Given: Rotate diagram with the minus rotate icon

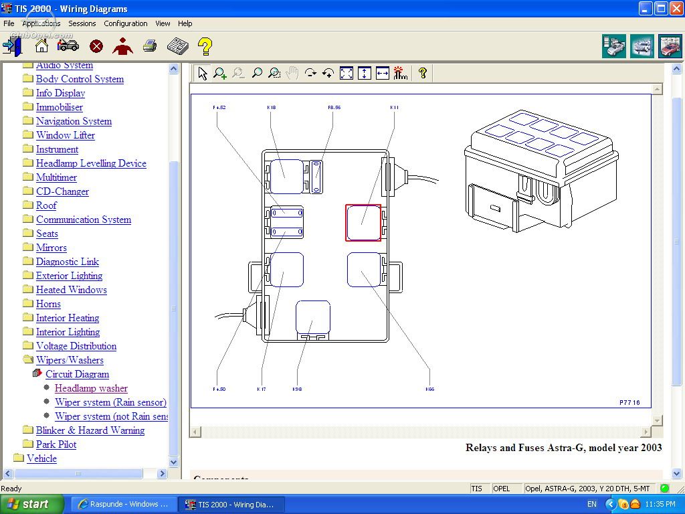Looking at the screenshot, I should [x=310, y=74].
